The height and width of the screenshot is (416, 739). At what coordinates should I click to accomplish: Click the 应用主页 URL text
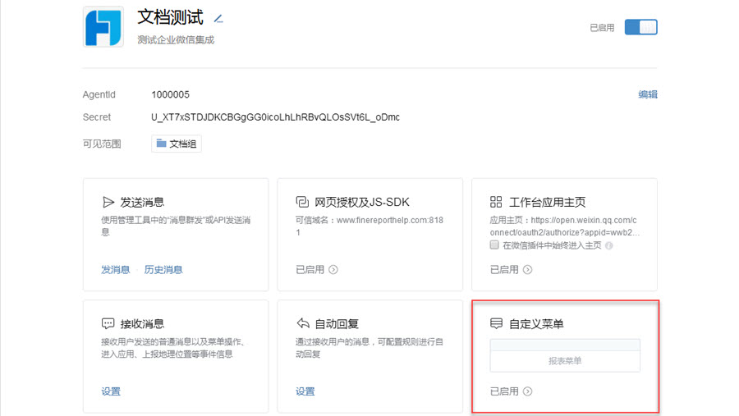coord(565,226)
